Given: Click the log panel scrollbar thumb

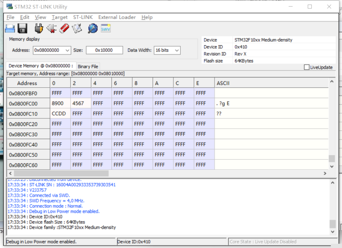Looking at the screenshot, I should coord(332,224).
